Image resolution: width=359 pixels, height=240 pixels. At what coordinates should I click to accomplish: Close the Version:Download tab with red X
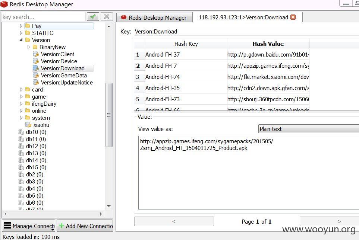(x=293, y=17)
